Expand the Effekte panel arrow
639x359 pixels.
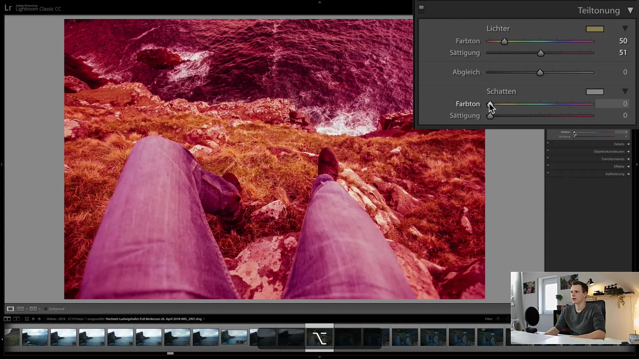click(x=628, y=167)
